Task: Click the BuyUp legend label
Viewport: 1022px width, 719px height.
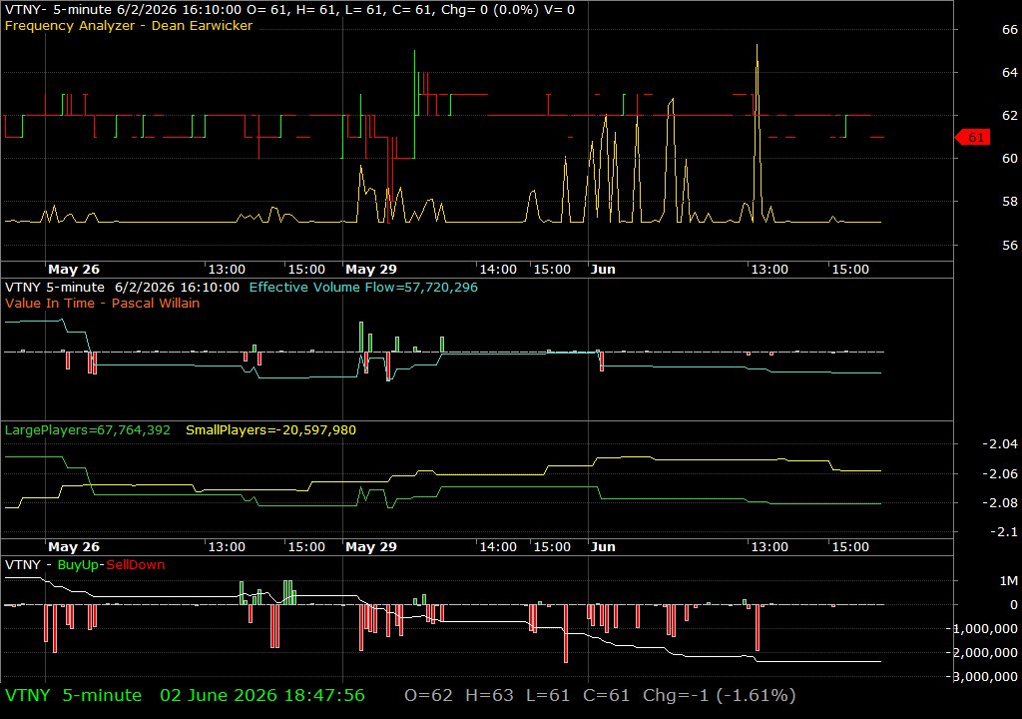Action: [78, 564]
